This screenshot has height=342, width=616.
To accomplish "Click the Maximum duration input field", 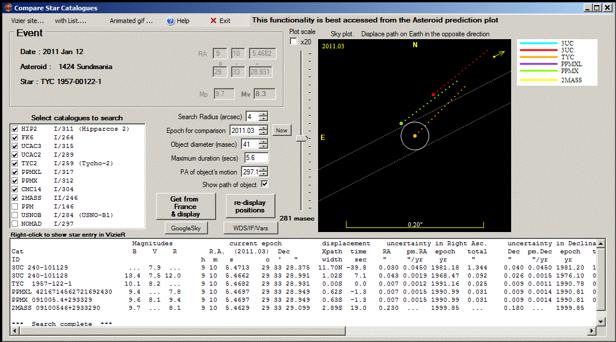I will tap(256, 158).
